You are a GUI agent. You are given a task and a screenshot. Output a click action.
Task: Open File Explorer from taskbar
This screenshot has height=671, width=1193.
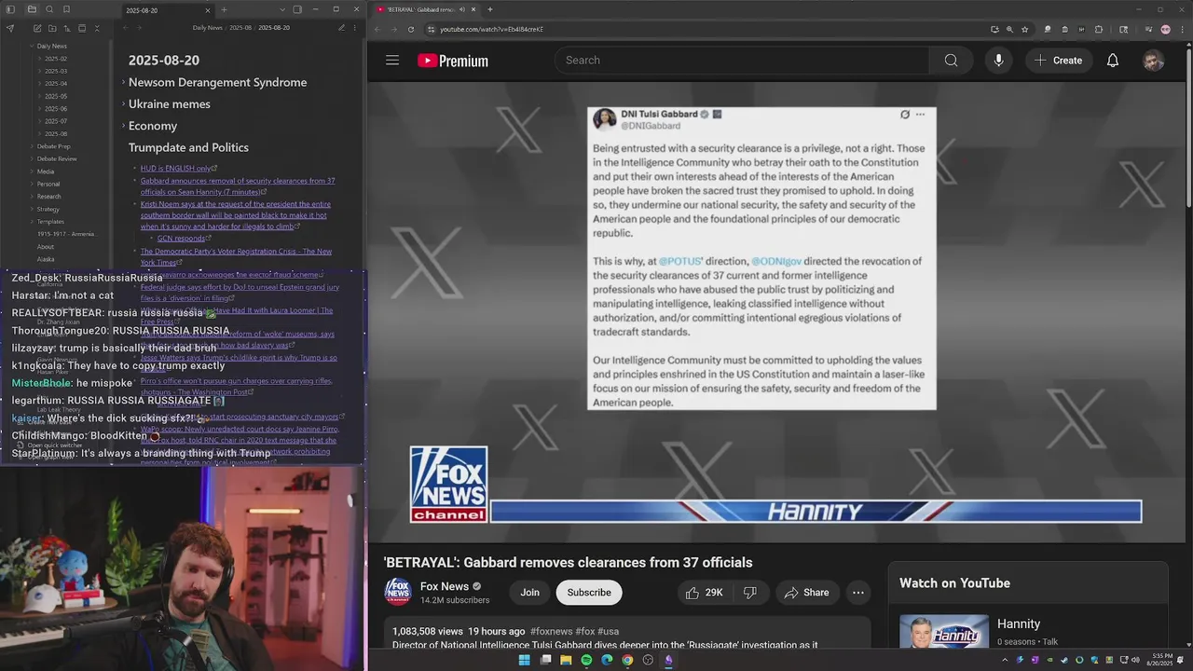pyautogui.click(x=566, y=660)
